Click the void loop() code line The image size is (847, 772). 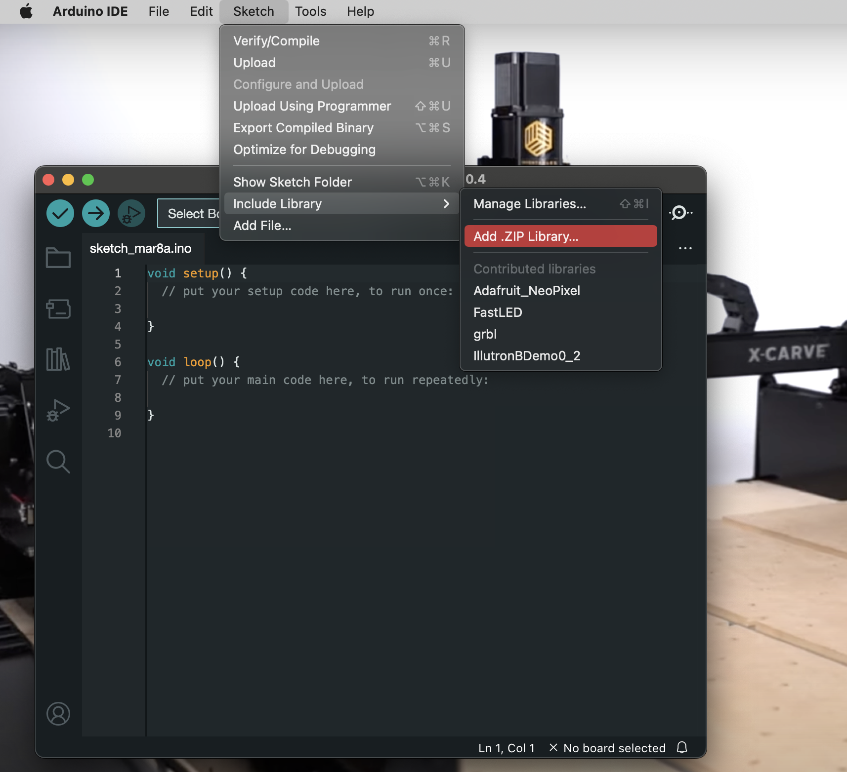point(194,362)
